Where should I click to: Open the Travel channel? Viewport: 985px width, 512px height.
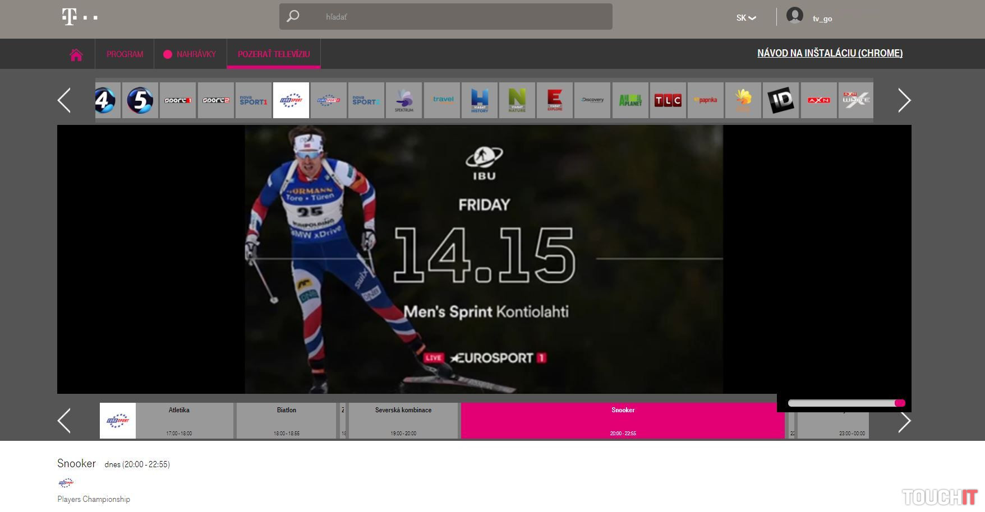(x=443, y=100)
